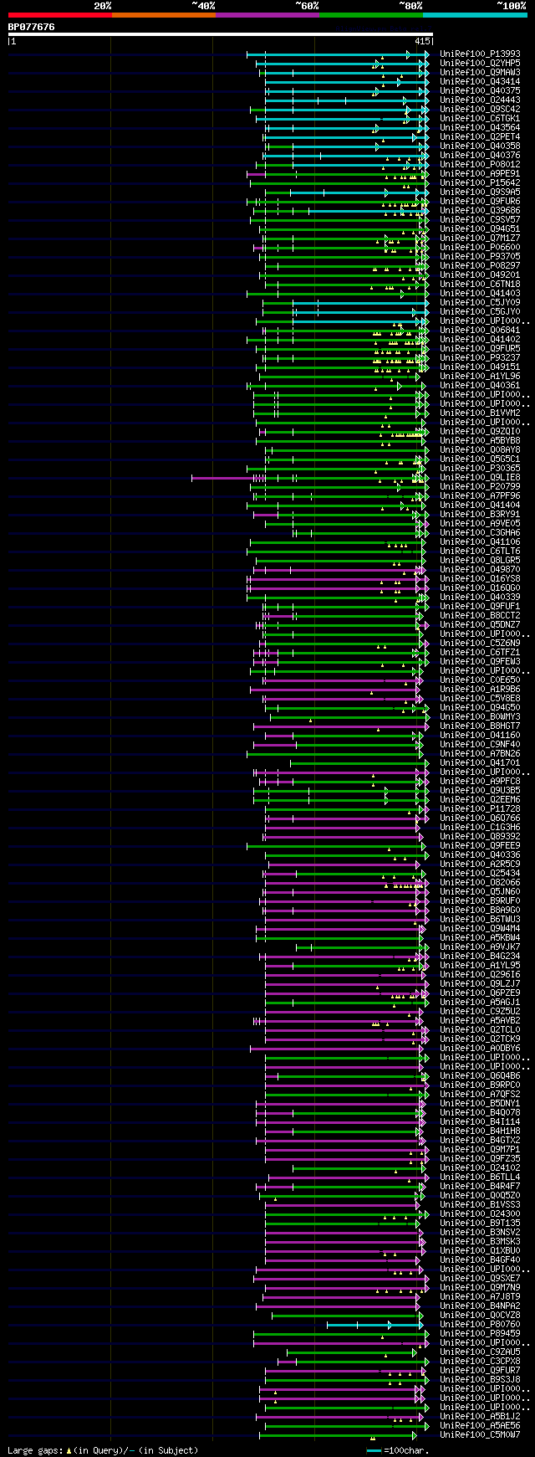Select entry UniRef100_C1G3H6
Image resolution: width=535 pixels, height=1457 pixels.
coord(480,828)
